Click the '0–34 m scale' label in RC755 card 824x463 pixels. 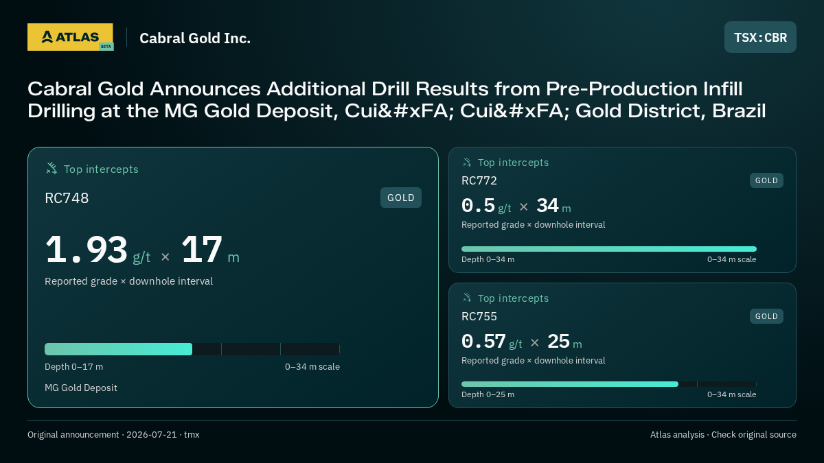(x=732, y=394)
